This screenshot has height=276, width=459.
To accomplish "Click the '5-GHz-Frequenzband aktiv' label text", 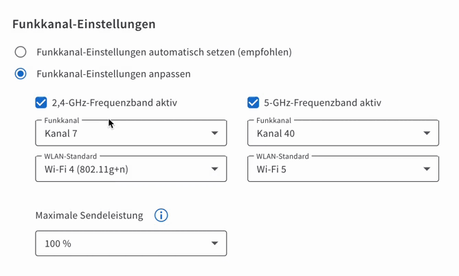I will tap(322, 103).
